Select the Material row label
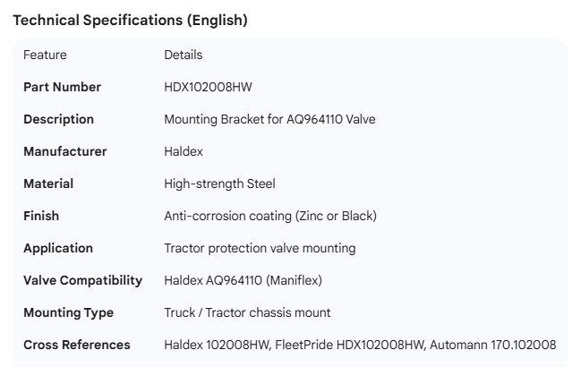 [48, 183]
